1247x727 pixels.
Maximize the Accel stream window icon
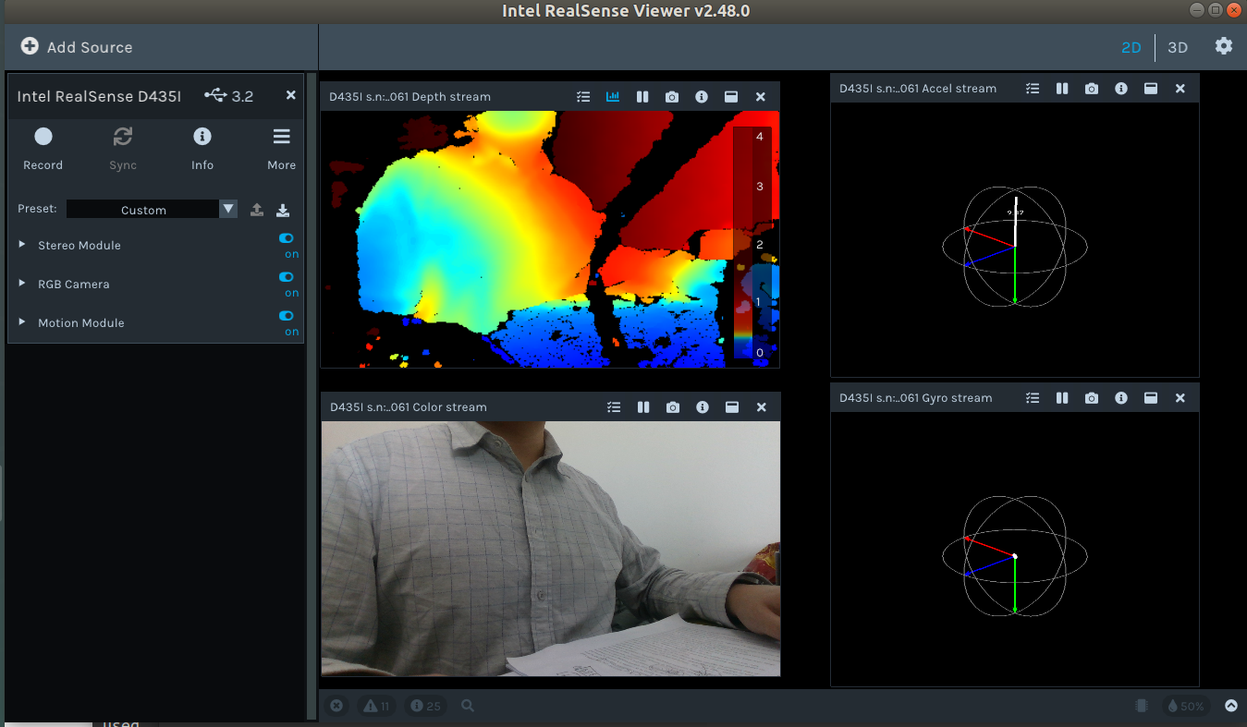1151,89
